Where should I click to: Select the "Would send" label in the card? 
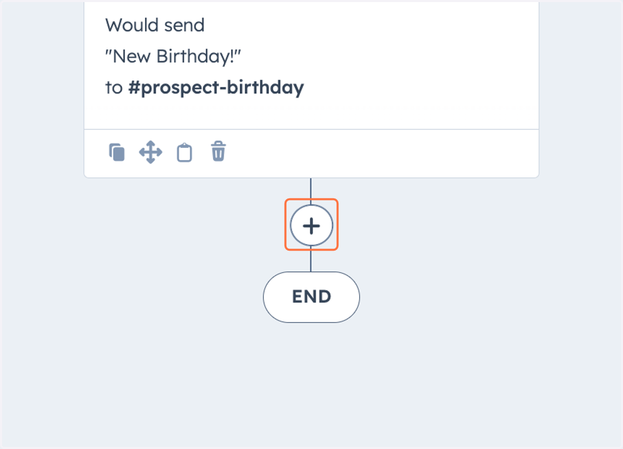(155, 25)
